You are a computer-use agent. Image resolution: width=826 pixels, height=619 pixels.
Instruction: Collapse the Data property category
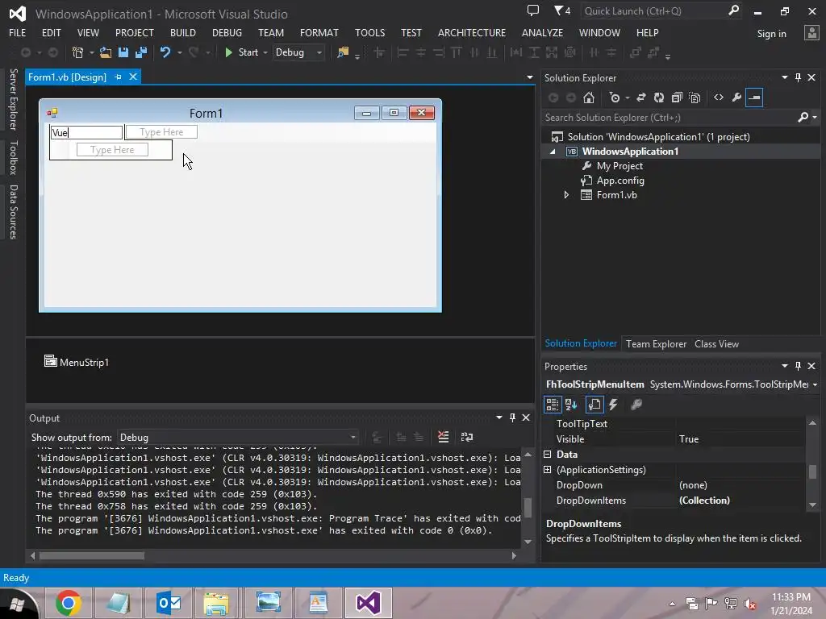(x=548, y=455)
